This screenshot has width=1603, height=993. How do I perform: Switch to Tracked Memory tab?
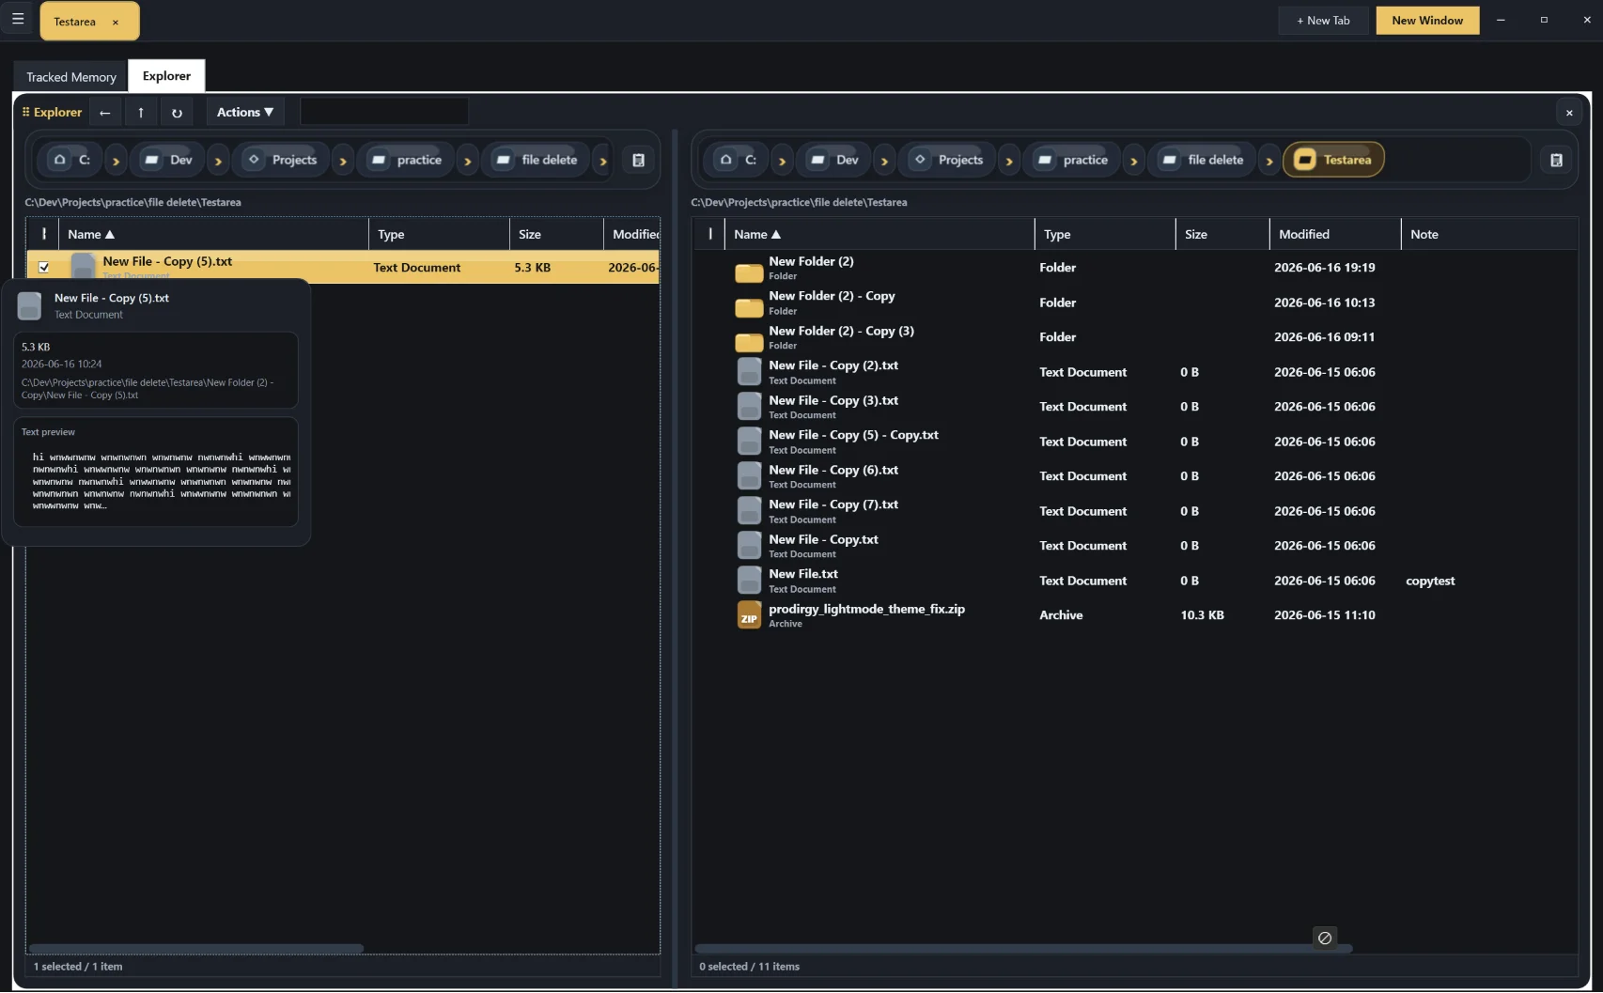coord(71,77)
